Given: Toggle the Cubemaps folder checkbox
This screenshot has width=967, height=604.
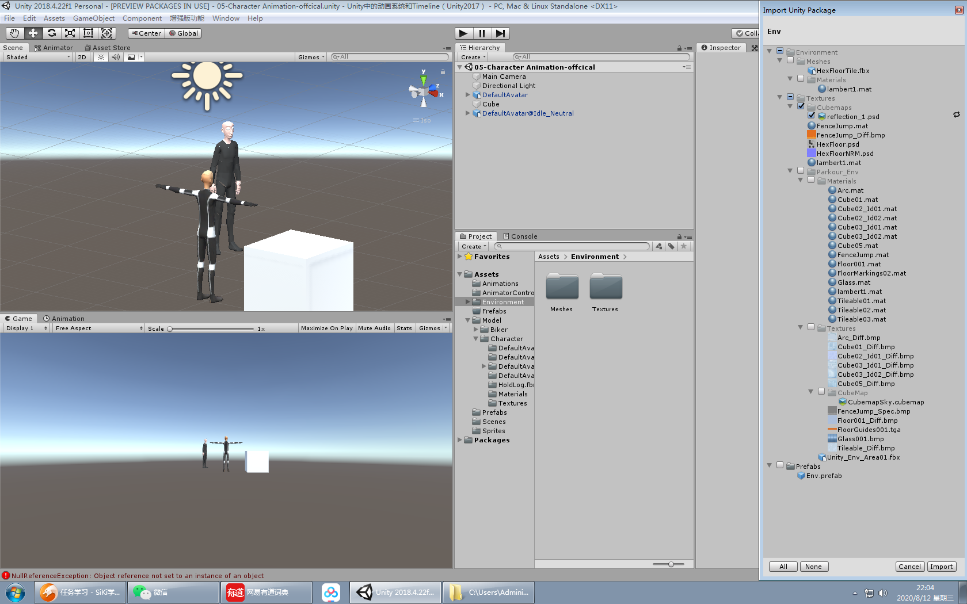Looking at the screenshot, I should tap(801, 107).
